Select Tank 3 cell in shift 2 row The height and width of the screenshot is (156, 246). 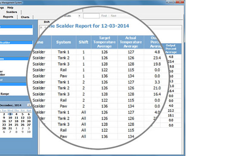(x=63, y=94)
